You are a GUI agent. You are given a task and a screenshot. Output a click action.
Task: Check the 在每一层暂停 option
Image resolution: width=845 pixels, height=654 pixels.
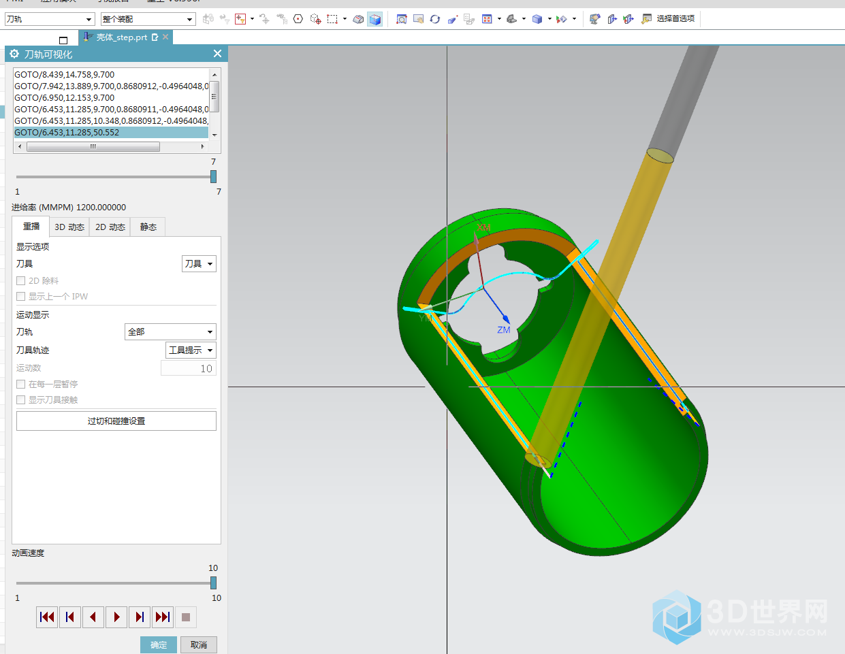pyautogui.click(x=21, y=384)
